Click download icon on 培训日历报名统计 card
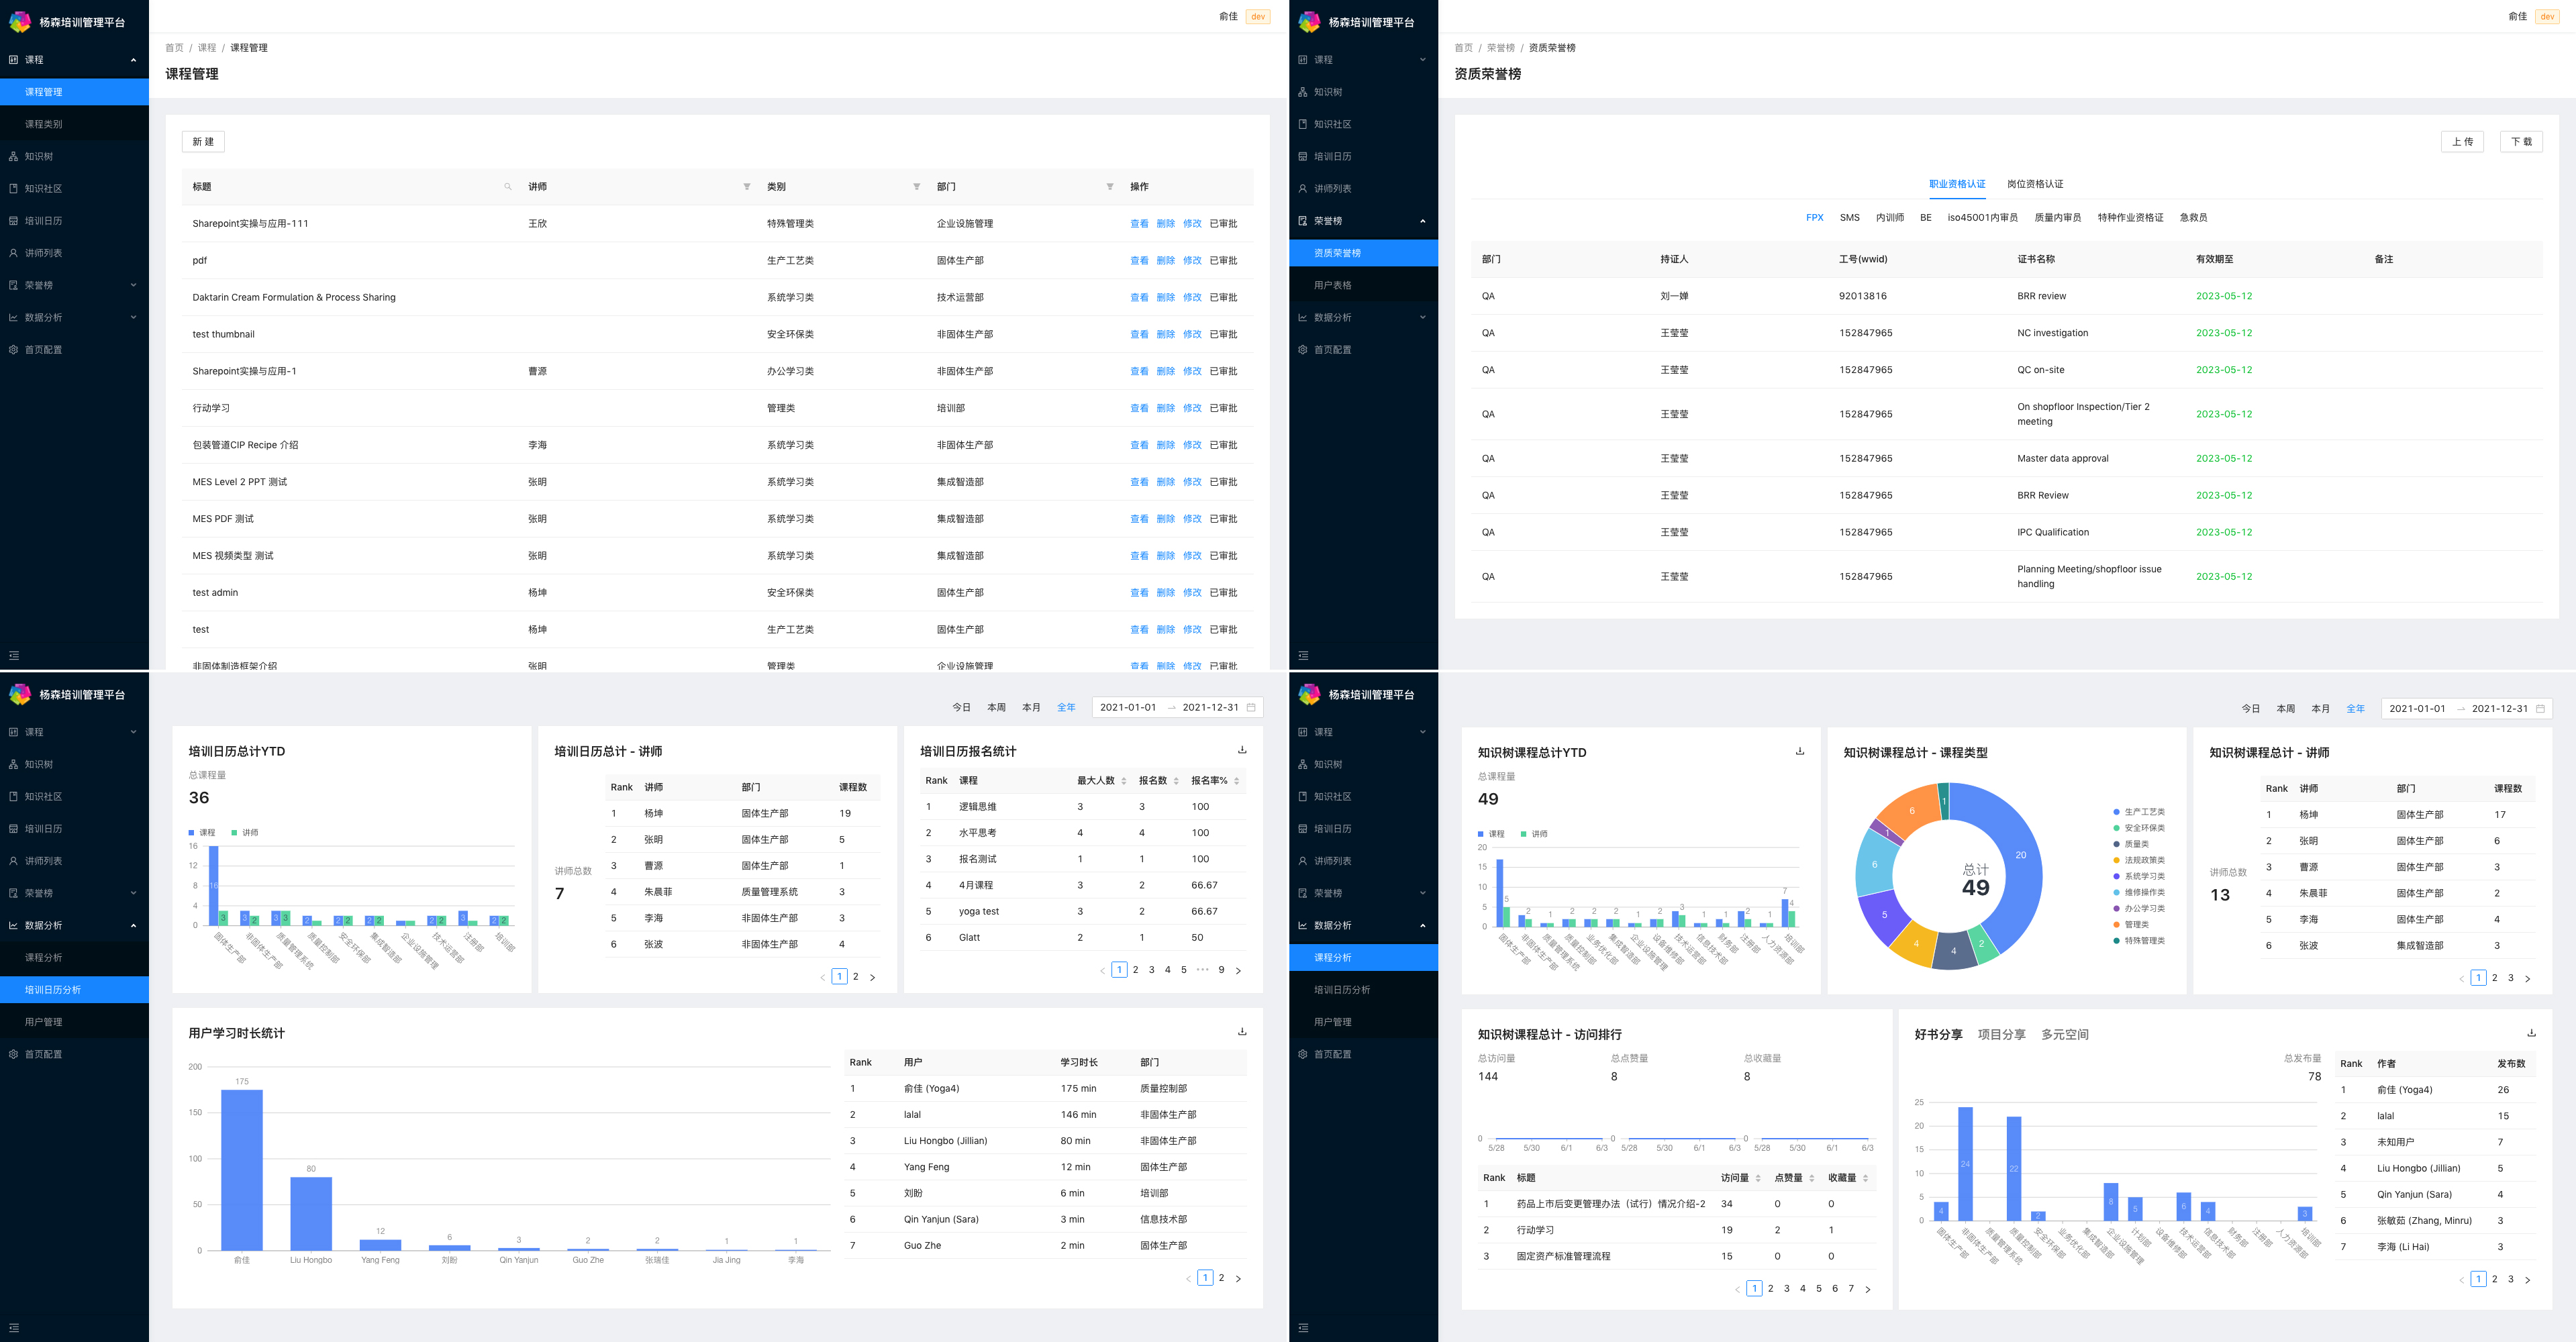The image size is (2576, 1342). pyautogui.click(x=1242, y=750)
